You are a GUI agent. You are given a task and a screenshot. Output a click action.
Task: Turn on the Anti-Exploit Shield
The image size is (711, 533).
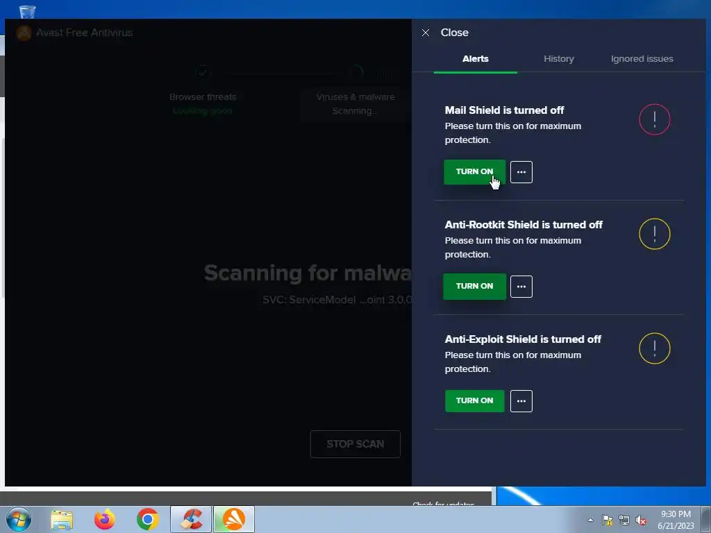pyautogui.click(x=474, y=400)
